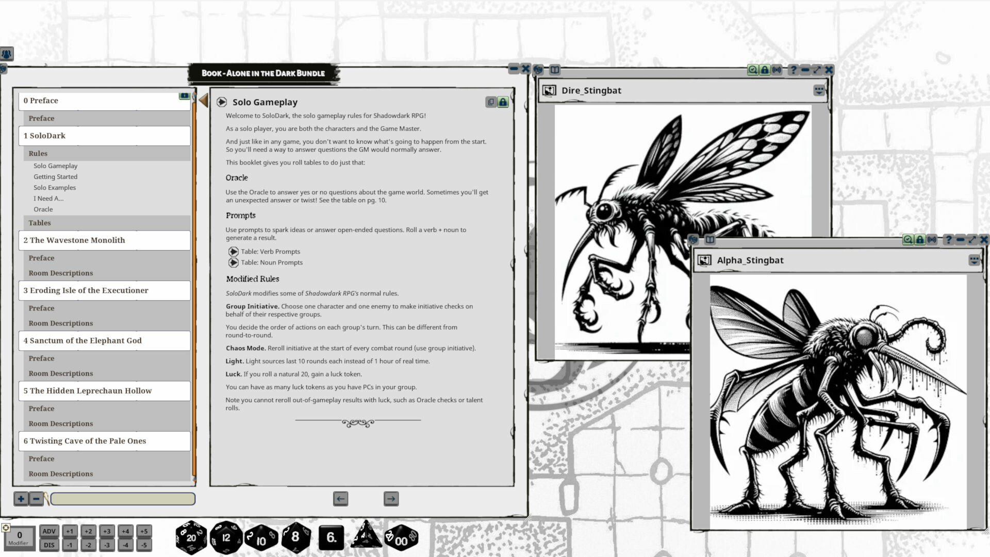The width and height of the screenshot is (990, 557).
Task: Go to the next page with the right arrow
Action: click(391, 499)
